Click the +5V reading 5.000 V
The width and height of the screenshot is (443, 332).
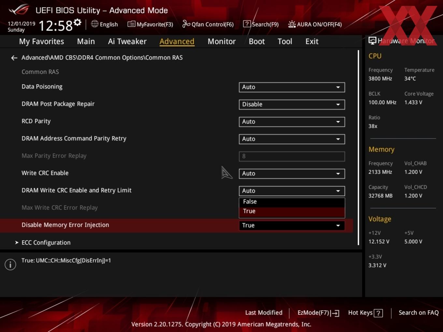click(x=413, y=242)
